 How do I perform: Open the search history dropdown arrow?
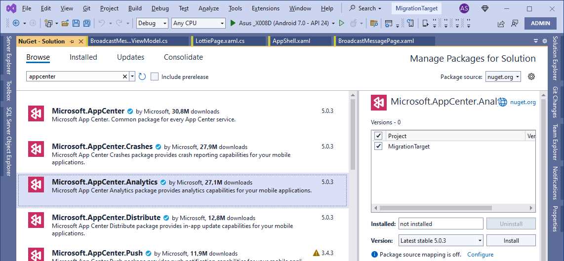point(132,76)
